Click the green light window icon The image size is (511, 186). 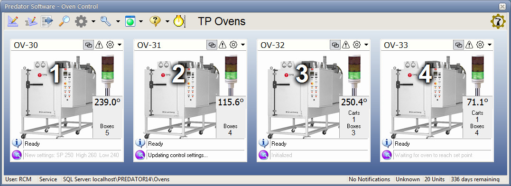tap(130, 21)
